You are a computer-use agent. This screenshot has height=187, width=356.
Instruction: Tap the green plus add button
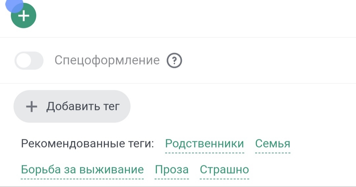pos(23,16)
